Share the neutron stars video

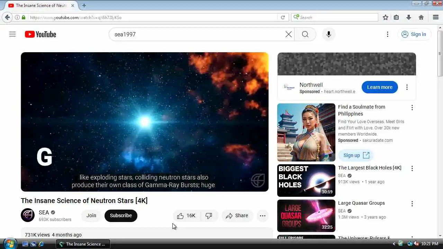point(237,215)
